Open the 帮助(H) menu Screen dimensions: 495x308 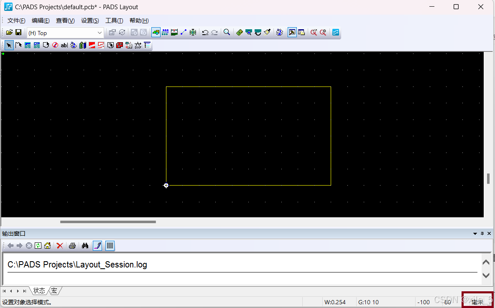click(x=139, y=20)
